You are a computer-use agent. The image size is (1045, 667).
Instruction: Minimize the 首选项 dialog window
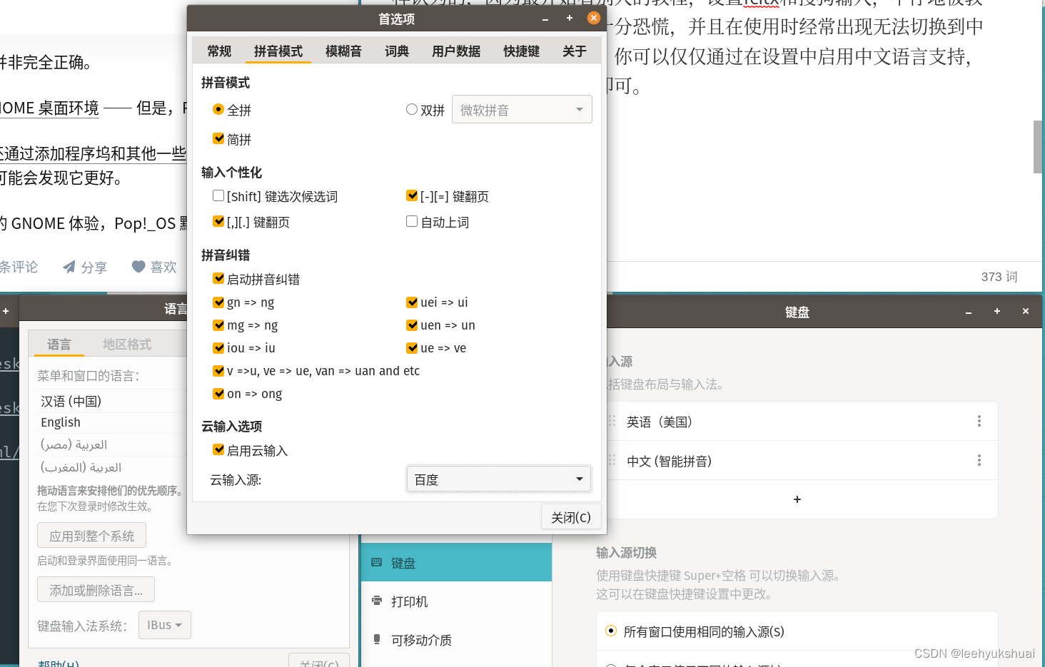click(x=545, y=19)
